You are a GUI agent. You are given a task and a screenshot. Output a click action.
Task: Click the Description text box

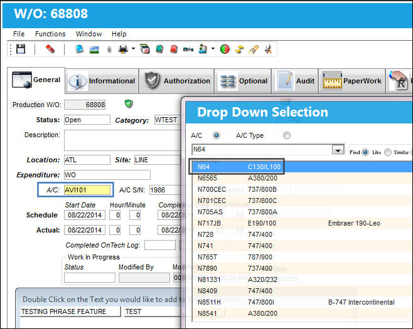[x=123, y=140]
